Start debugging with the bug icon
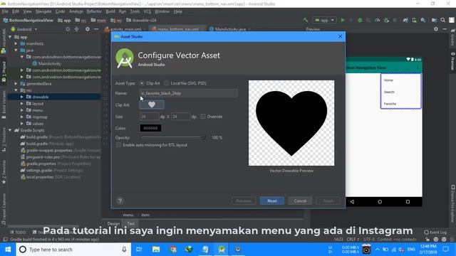456x256 pixels. point(360,20)
